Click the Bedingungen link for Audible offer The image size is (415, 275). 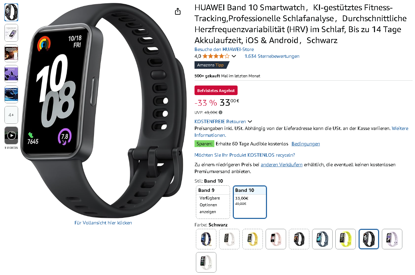pos(306,144)
